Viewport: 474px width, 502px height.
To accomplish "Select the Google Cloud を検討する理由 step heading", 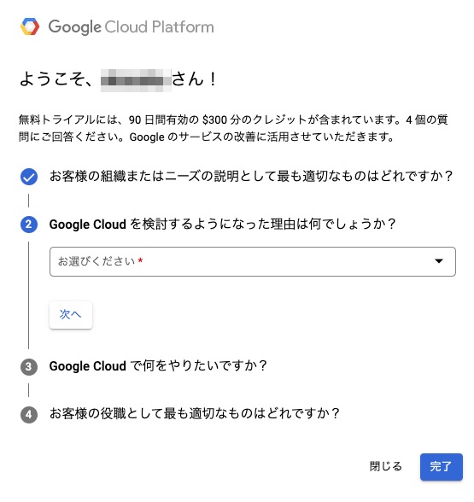I will click(223, 224).
